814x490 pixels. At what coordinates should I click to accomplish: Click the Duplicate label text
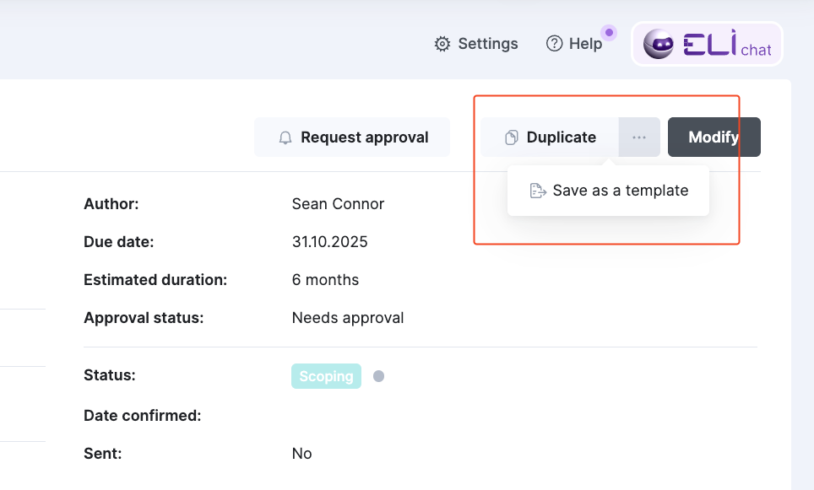(561, 137)
